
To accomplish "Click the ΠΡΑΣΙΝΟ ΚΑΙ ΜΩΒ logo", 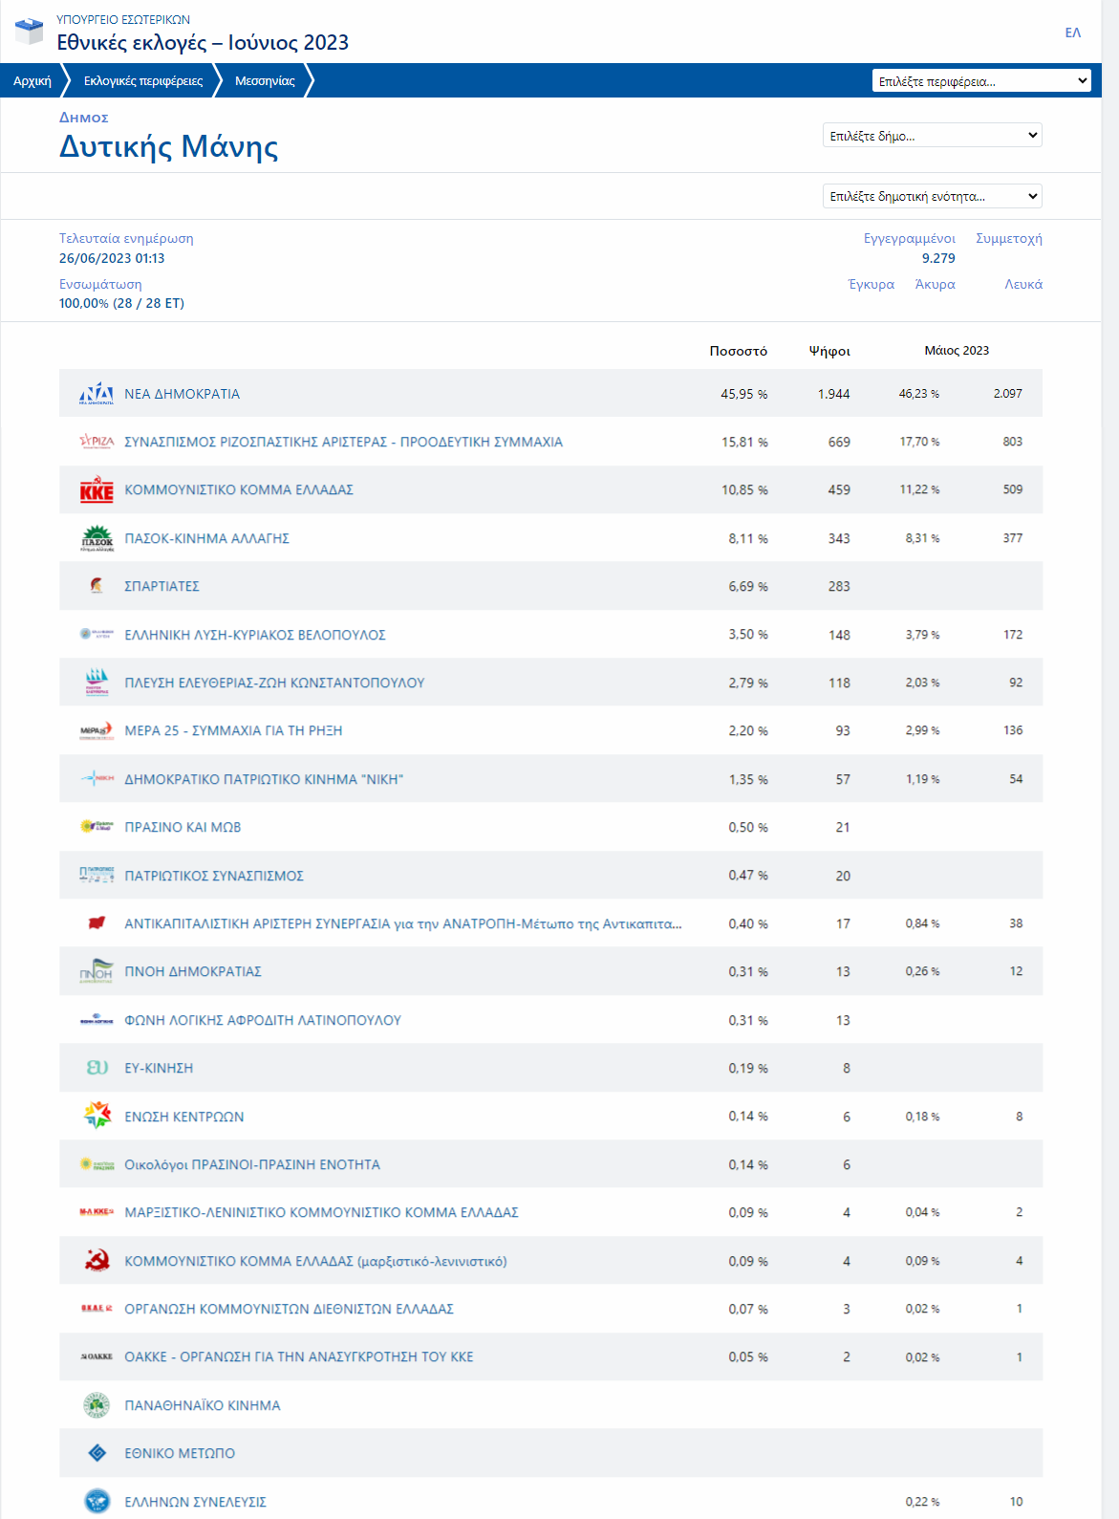I will (97, 827).
